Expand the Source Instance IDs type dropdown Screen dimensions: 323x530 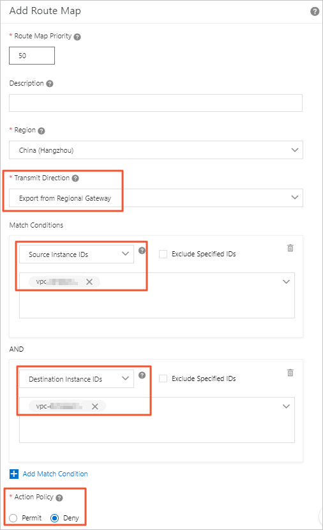click(77, 254)
